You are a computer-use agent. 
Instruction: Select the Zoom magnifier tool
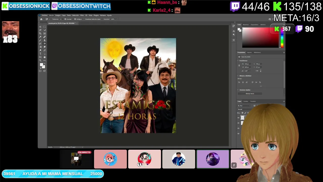pos(40,60)
